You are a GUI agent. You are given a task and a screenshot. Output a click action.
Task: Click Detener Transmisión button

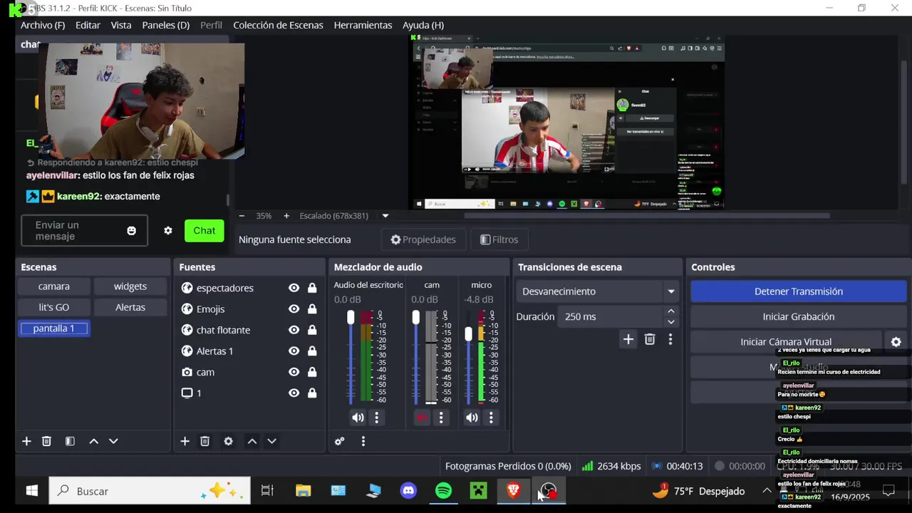[799, 291]
